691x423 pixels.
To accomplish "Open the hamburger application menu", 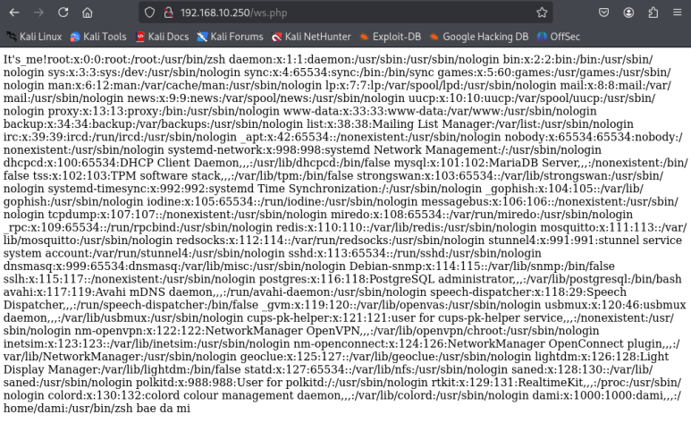I will tap(678, 13).
